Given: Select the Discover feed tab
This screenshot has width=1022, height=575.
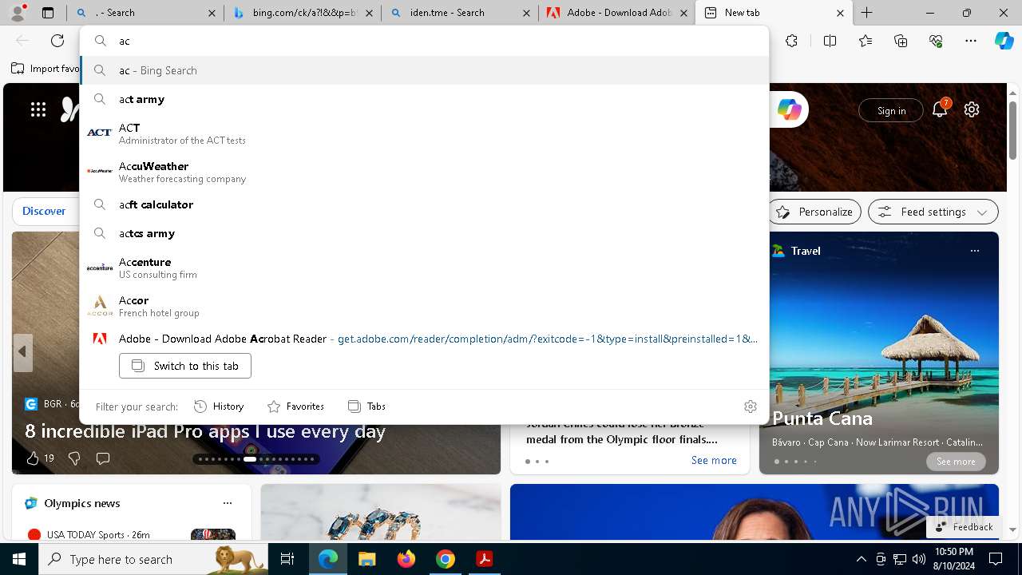Looking at the screenshot, I should 44,211.
